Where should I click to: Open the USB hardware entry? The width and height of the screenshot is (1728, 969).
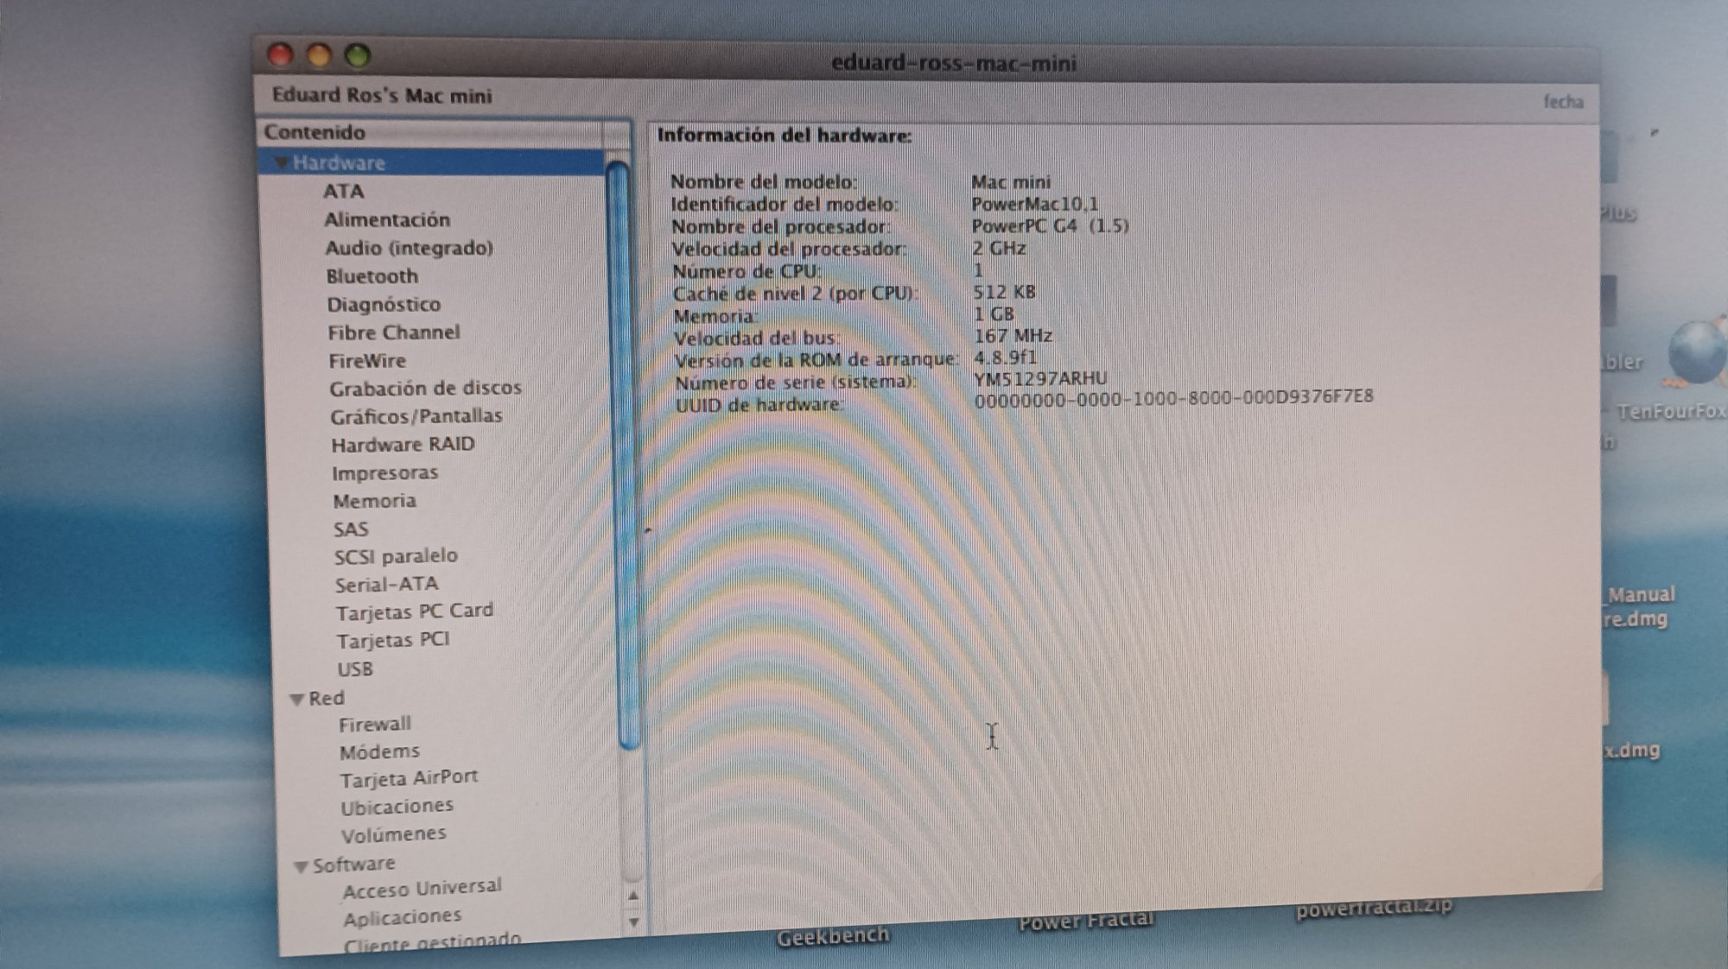[x=354, y=669]
